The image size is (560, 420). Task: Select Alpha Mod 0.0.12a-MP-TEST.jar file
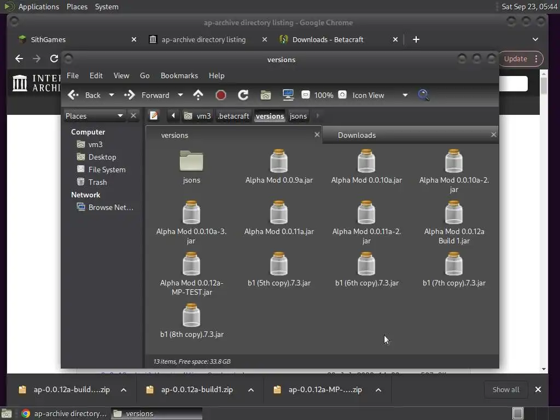(191, 273)
